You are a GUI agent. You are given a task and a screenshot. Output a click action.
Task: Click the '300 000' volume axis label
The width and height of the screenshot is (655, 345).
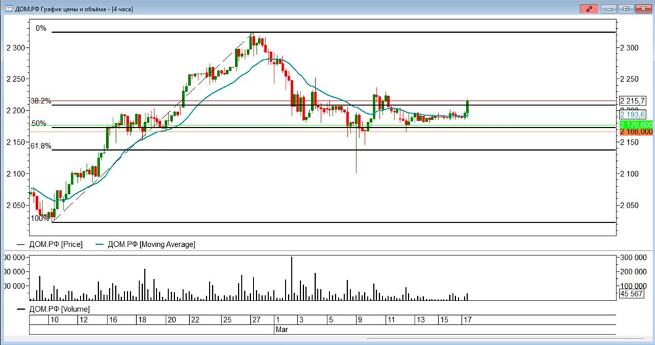coord(633,258)
